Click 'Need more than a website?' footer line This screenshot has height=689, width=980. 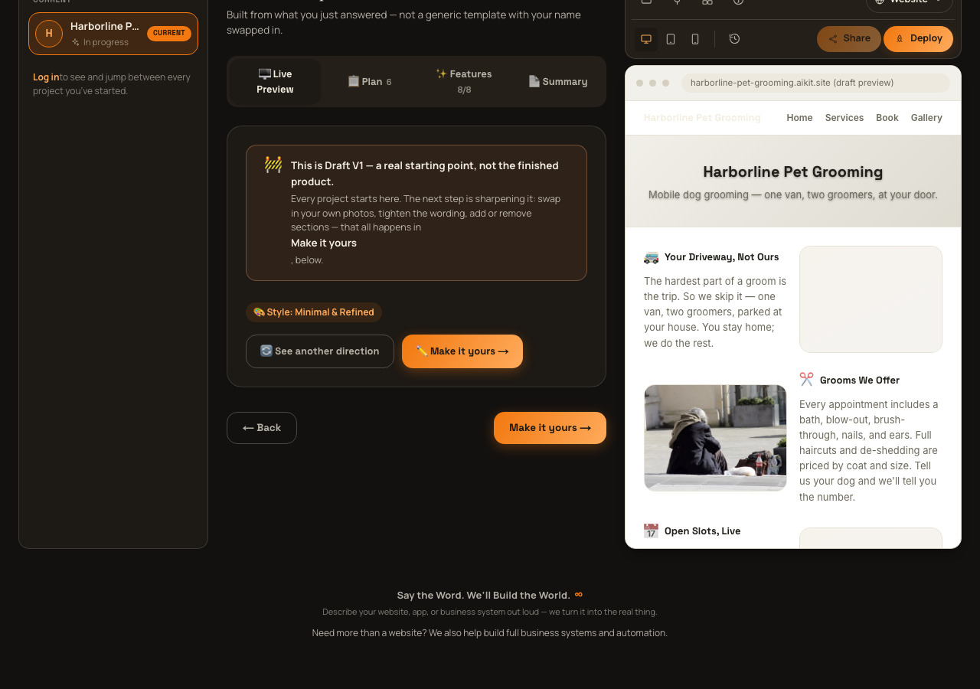coord(490,633)
